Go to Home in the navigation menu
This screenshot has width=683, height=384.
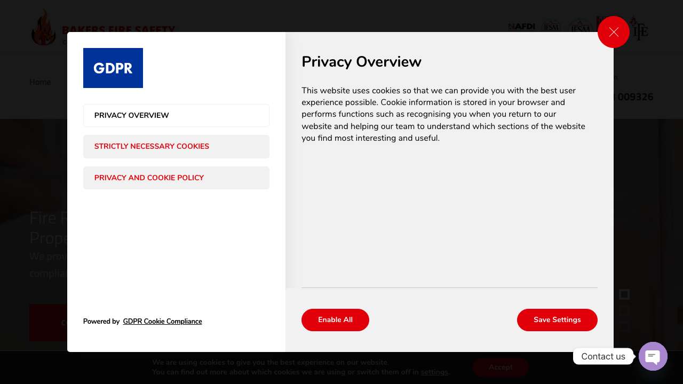pos(40,82)
